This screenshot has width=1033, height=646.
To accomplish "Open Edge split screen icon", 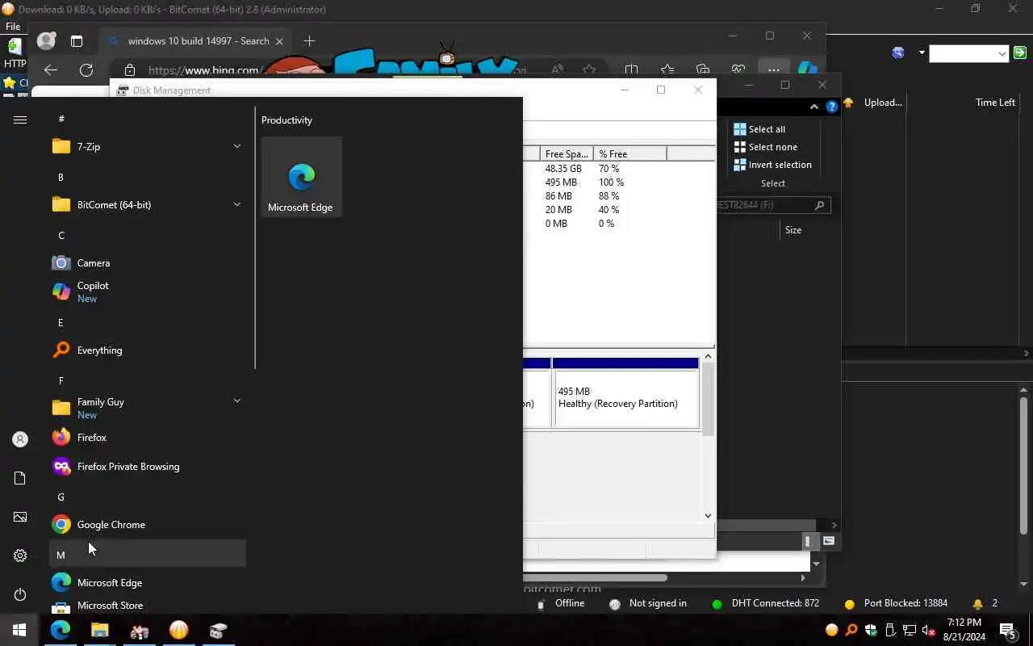I will pyautogui.click(x=632, y=70).
